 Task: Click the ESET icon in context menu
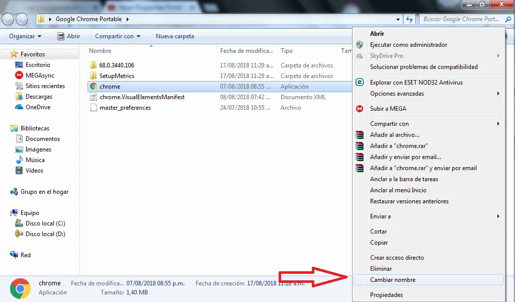360,82
